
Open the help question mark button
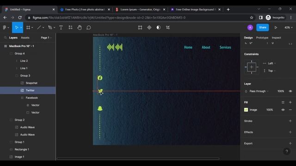point(287,151)
